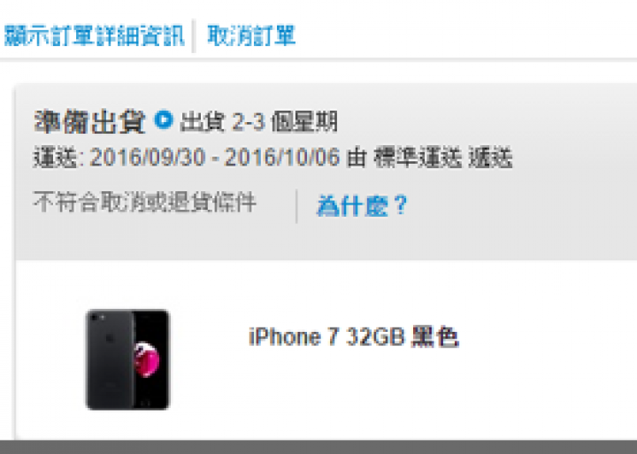Viewport: 637px width, 454px height.
Task: Click the blue arrow icon beside 準備出貨
Action: pos(164,119)
